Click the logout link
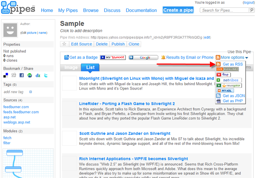This screenshot has height=178, width=259. coord(248,2)
